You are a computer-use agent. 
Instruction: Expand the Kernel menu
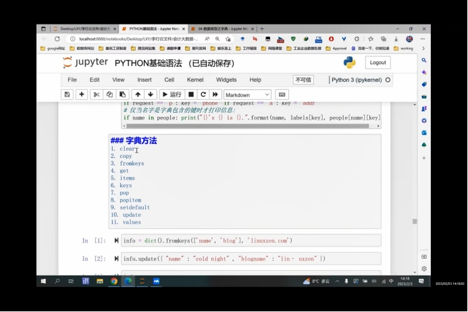click(195, 80)
